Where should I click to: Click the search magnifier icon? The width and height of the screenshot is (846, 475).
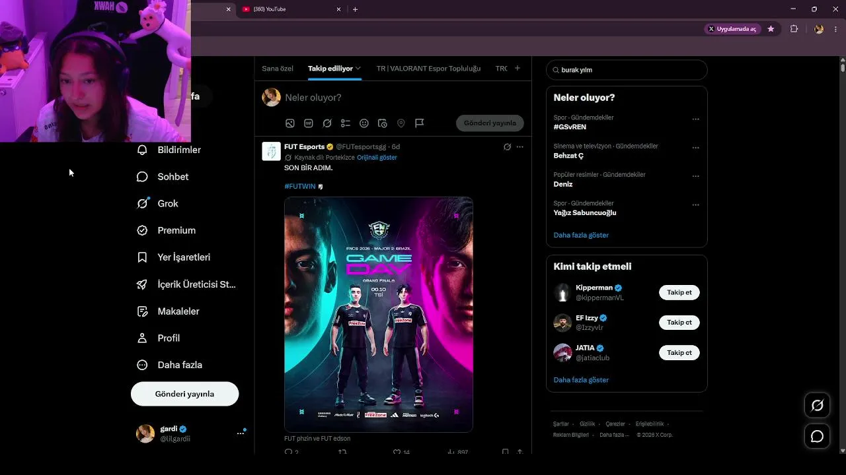point(556,70)
